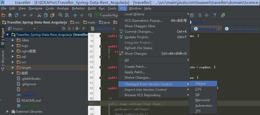Image resolution: width=260 pixels, height=115 pixels.
Task: Click the Back navigation arrow
Action: click(x=75, y=15)
